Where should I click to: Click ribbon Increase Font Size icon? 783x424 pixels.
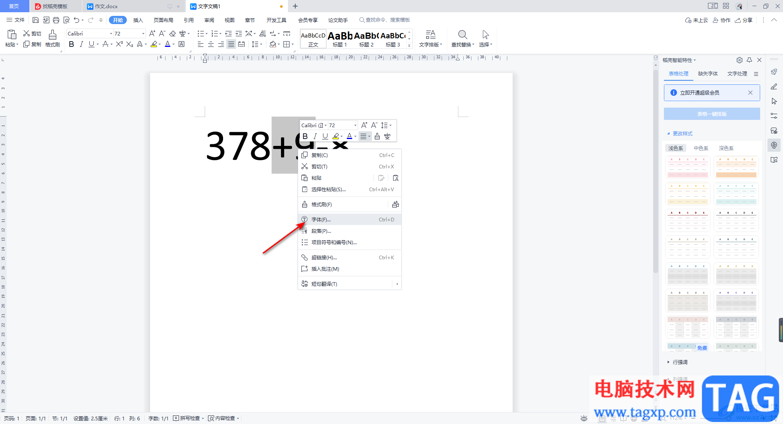click(x=152, y=33)
